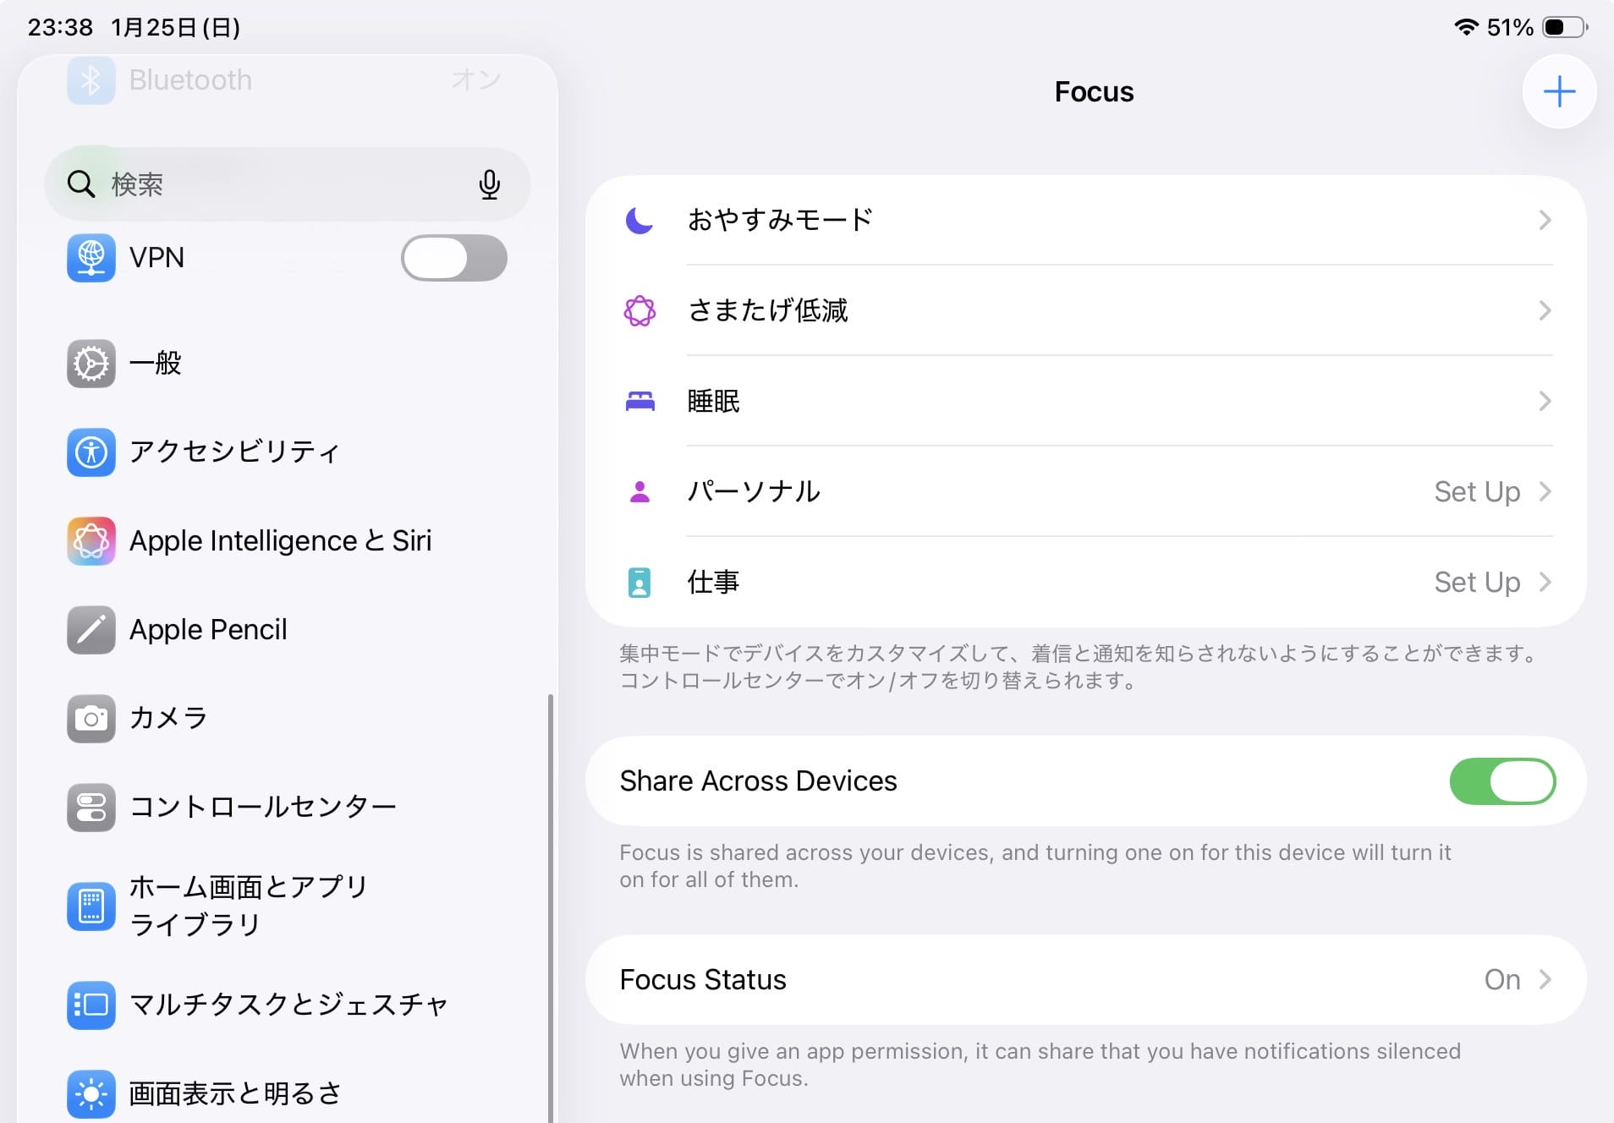
Task: Open 一般 settings in sidebar
Action: [156, 364]
